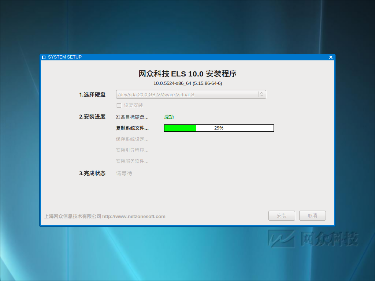Click the 安装 button
The image size is (375, 281).
[x=282, y=216]
